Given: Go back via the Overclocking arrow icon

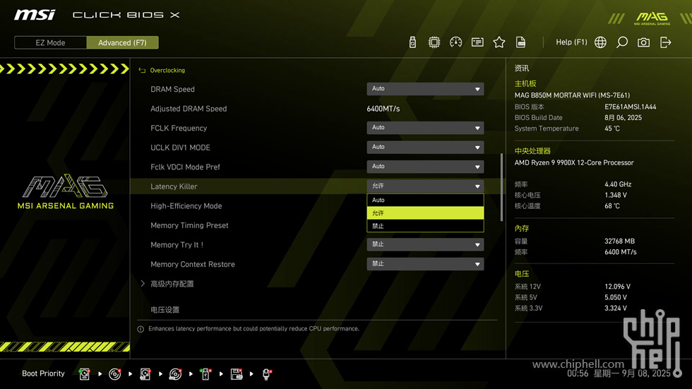Looking at the screenshot, I should coord(142,70).
